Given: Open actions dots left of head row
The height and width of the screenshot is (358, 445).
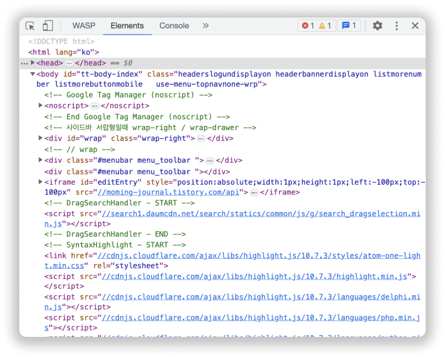Looking at the screenshot, I should [25, 63].
